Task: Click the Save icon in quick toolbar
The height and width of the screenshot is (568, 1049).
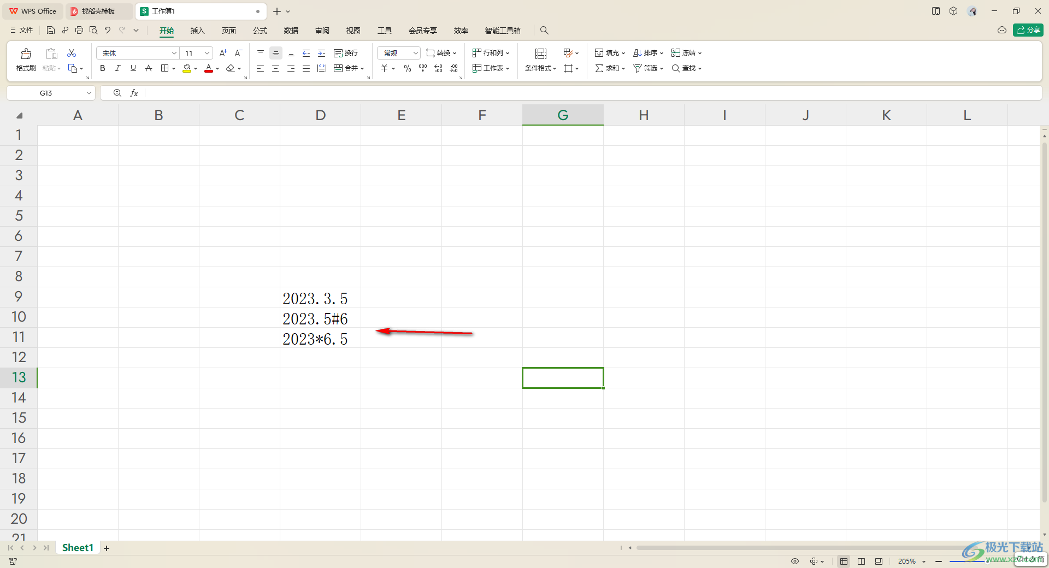Action: [51, 31]
